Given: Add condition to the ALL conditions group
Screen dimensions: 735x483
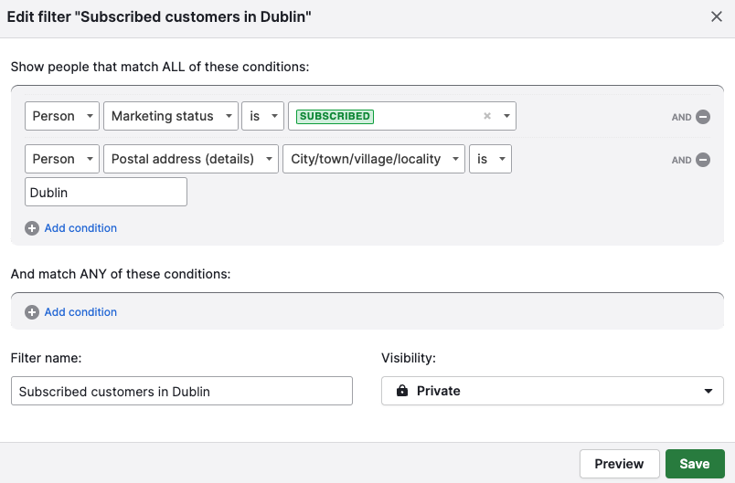Looking at the screenshot, I should pyautogui.click(x=80, y=228).
